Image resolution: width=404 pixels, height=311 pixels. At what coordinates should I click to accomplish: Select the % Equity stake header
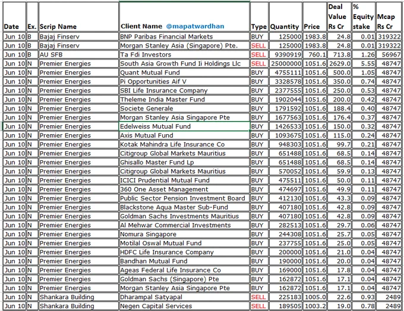(363, 17)
